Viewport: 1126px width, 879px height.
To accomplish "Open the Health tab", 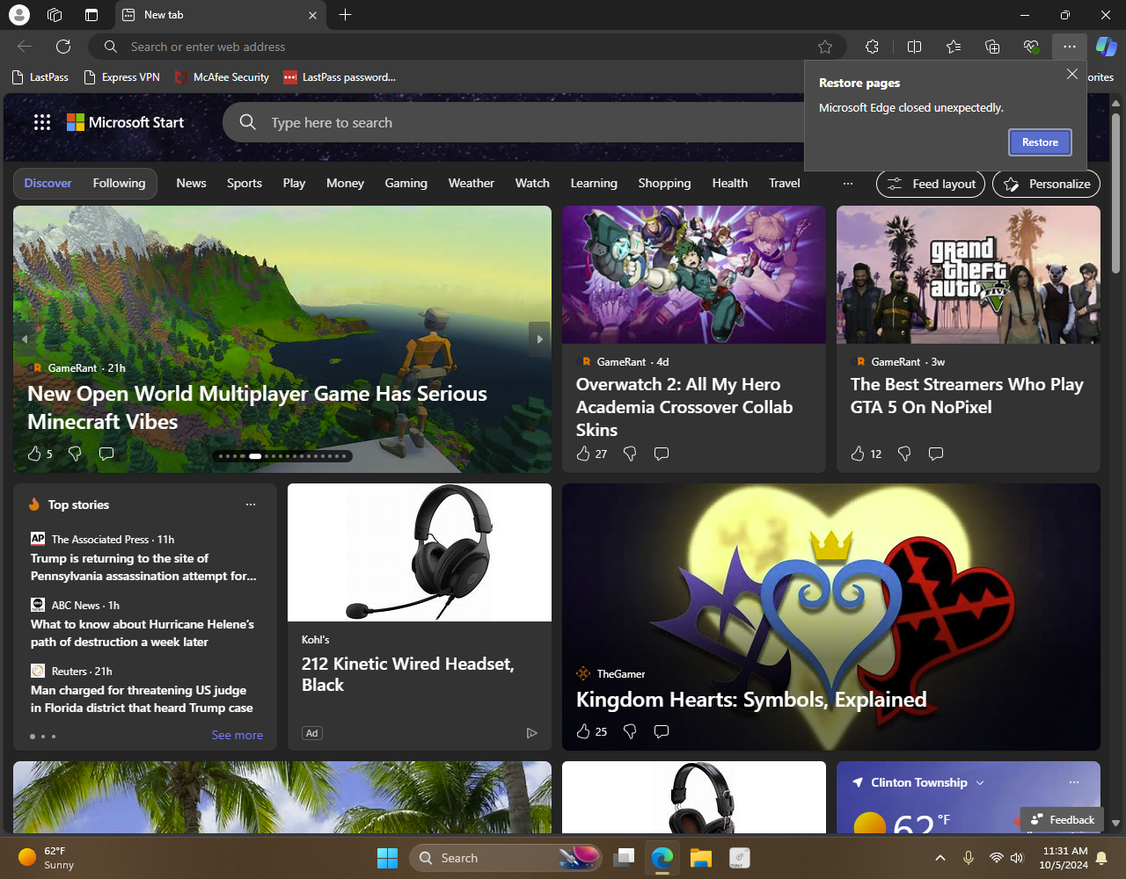I will pyautogui.click(x=730, y=183).
